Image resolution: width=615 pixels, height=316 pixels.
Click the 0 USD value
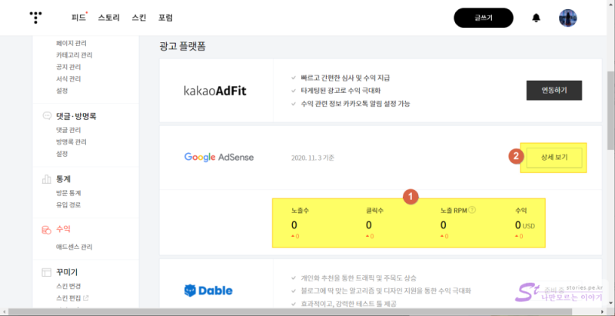pos(525,225)
